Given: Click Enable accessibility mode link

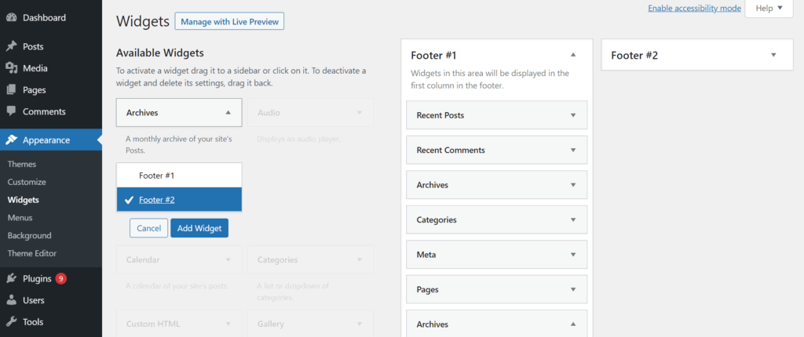Looking at the screenshot, I should (x=694, y=8).
